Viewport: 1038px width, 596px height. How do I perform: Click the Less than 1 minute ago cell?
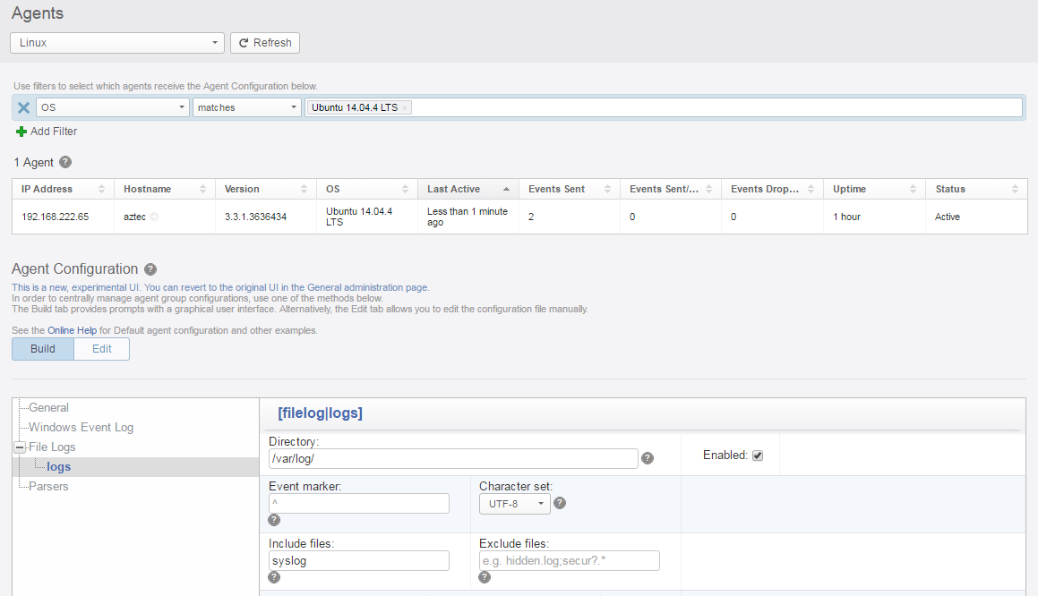468,217
